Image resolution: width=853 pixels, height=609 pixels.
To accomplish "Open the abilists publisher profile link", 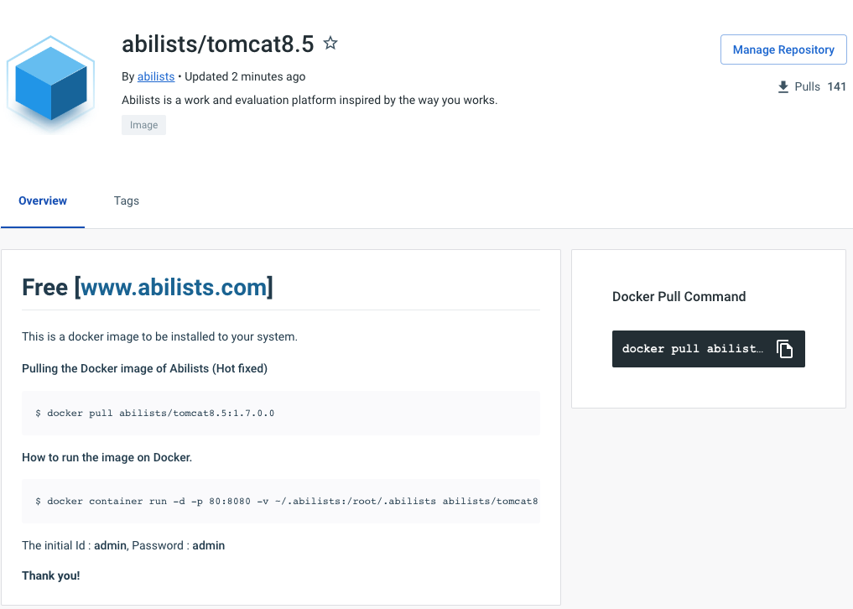I will 155,76.
